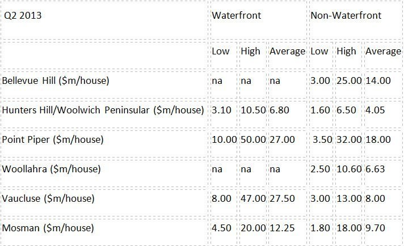The width and height of the screenshot is (404, 246).
Task: Select Hunters Hill waterfront low 3.10
Action: pos(222,110)
